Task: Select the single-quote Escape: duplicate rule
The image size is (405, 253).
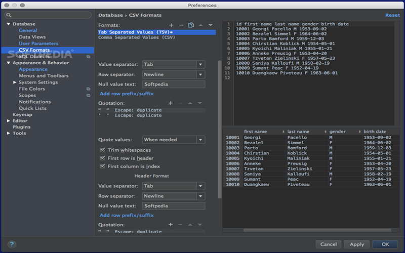Action: point(151,115)
